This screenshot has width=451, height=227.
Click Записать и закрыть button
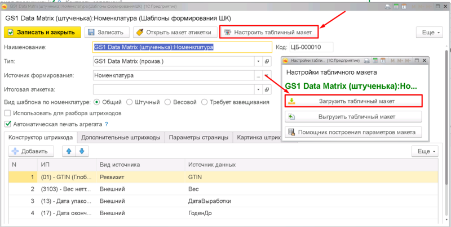43,33
